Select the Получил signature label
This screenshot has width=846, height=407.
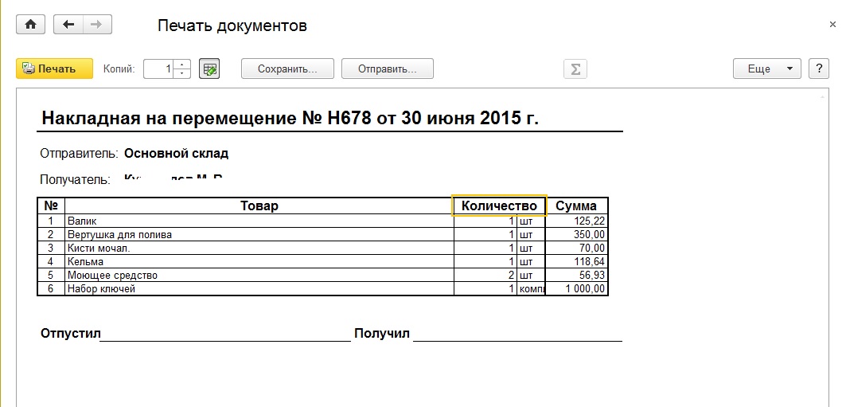click(382, 333)
